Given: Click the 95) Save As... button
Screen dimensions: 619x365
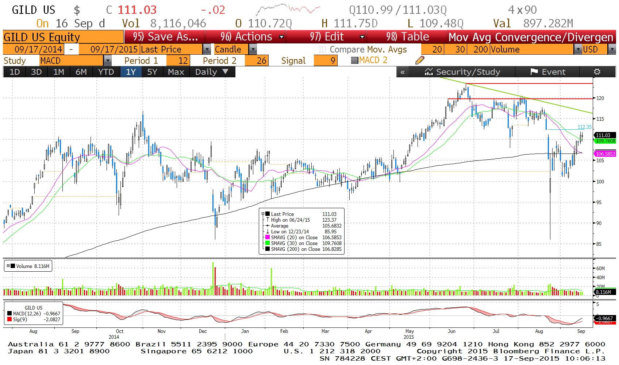Looking at the screenshot, I should (x=165, y=37).
